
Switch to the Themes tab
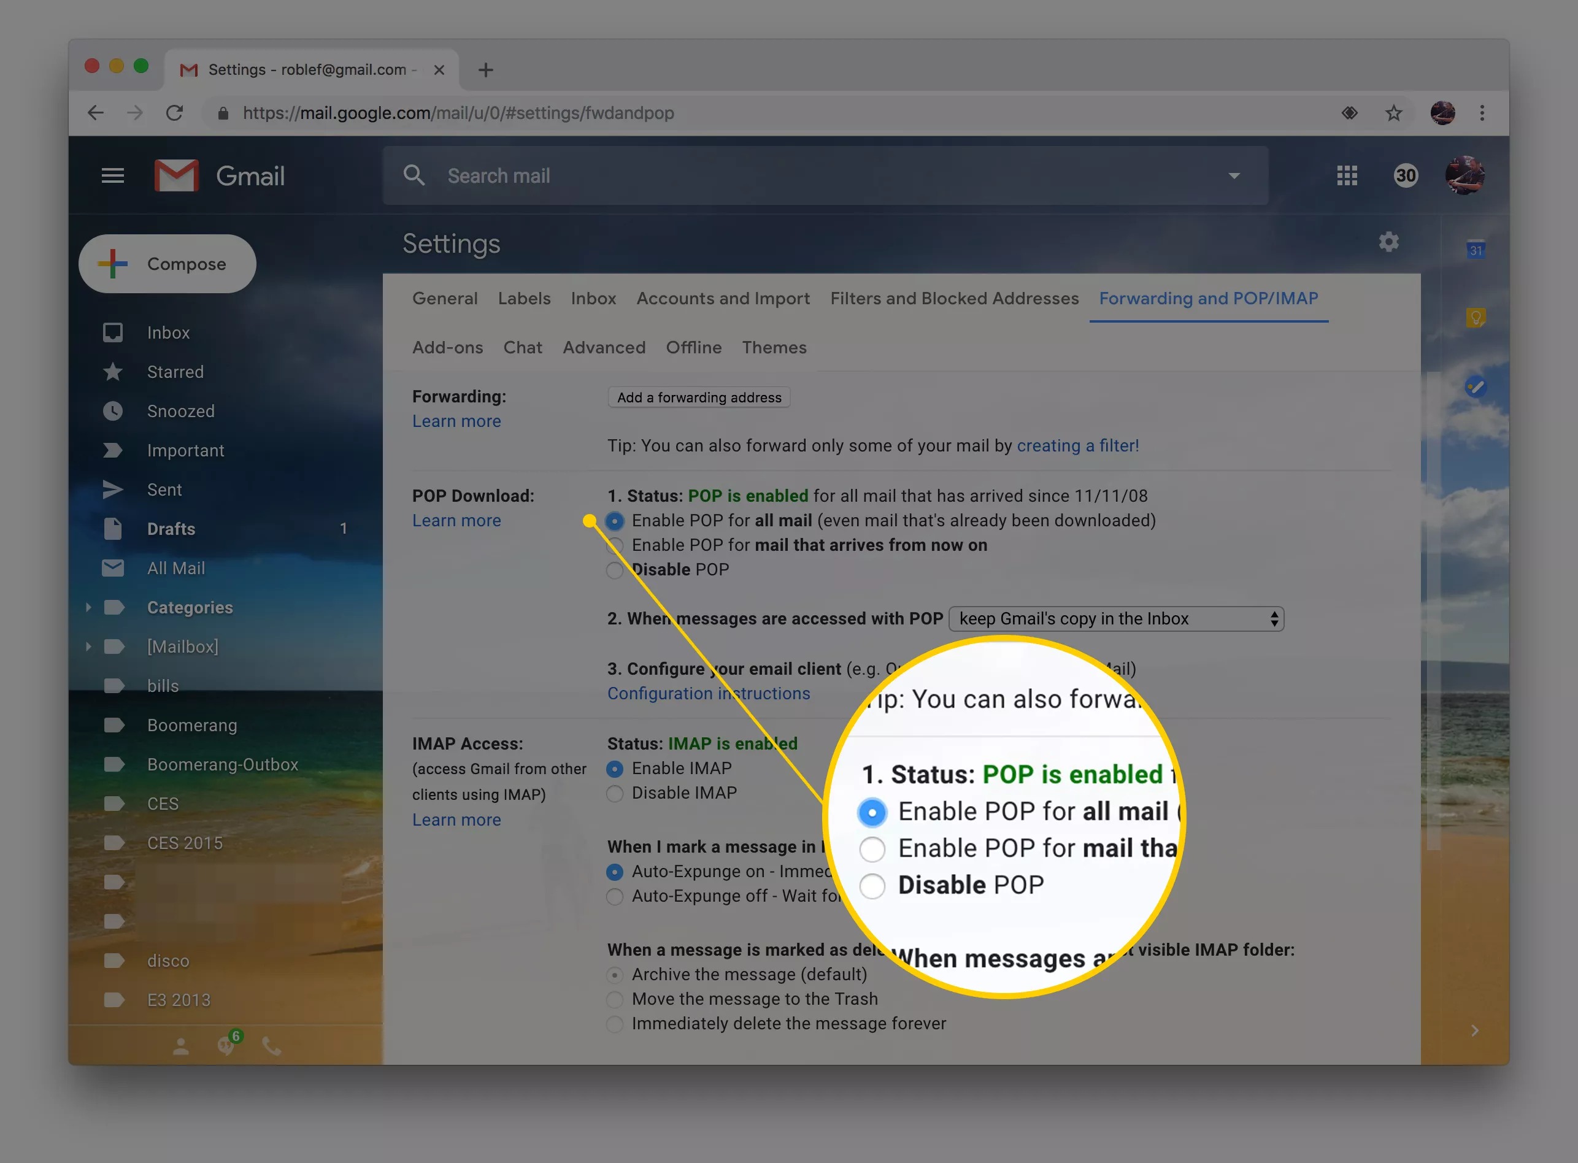[774, 348]
